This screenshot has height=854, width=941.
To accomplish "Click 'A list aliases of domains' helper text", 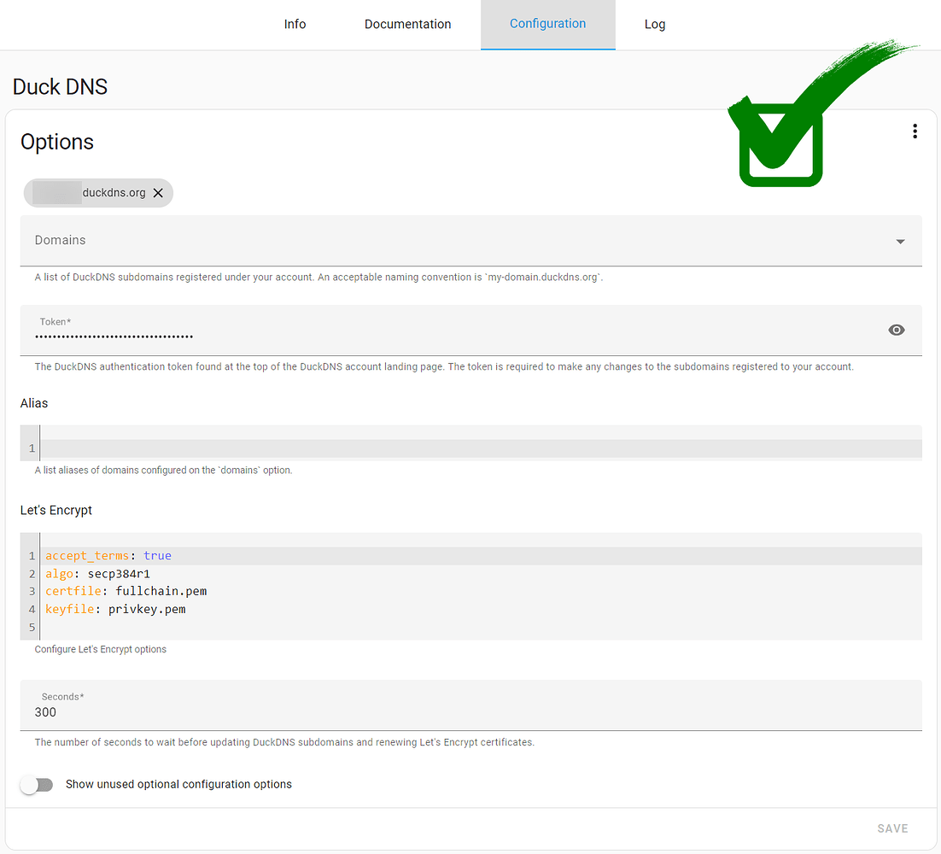I will [x=163, y=470].
